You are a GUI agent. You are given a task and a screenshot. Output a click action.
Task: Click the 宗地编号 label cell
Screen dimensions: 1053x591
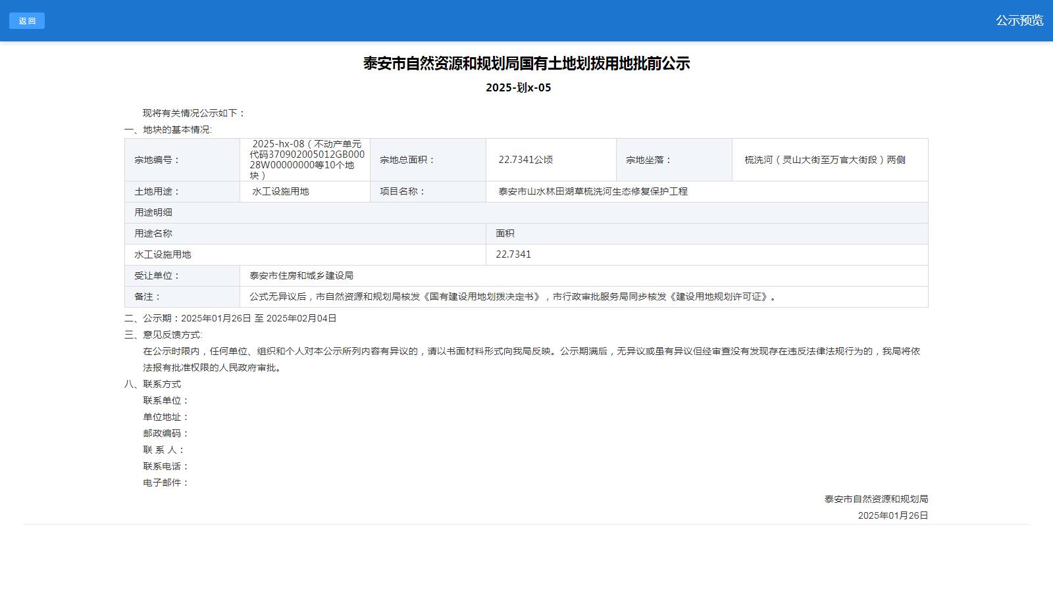(x=182, y=160)
